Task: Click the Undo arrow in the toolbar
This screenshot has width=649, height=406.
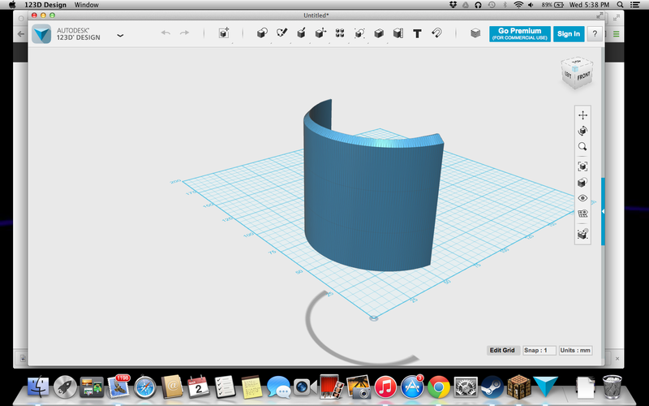Action: [165, 32]
